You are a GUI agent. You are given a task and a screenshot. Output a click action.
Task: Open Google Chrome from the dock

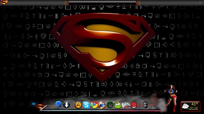94,105
